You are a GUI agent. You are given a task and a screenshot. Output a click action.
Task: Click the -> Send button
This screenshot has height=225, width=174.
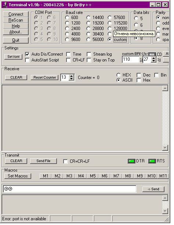(153, 189)
